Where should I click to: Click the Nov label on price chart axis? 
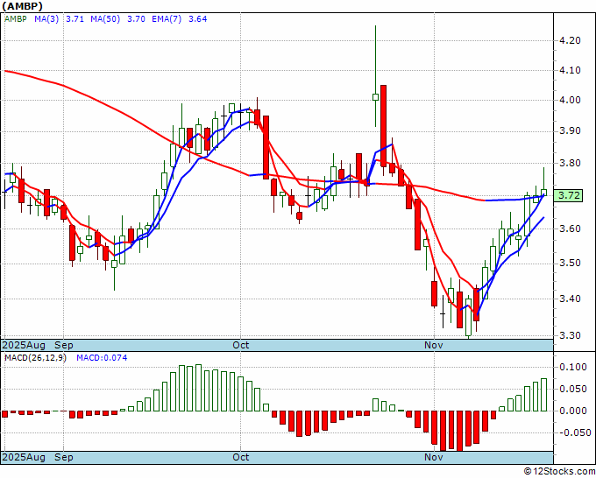point(434,346)
